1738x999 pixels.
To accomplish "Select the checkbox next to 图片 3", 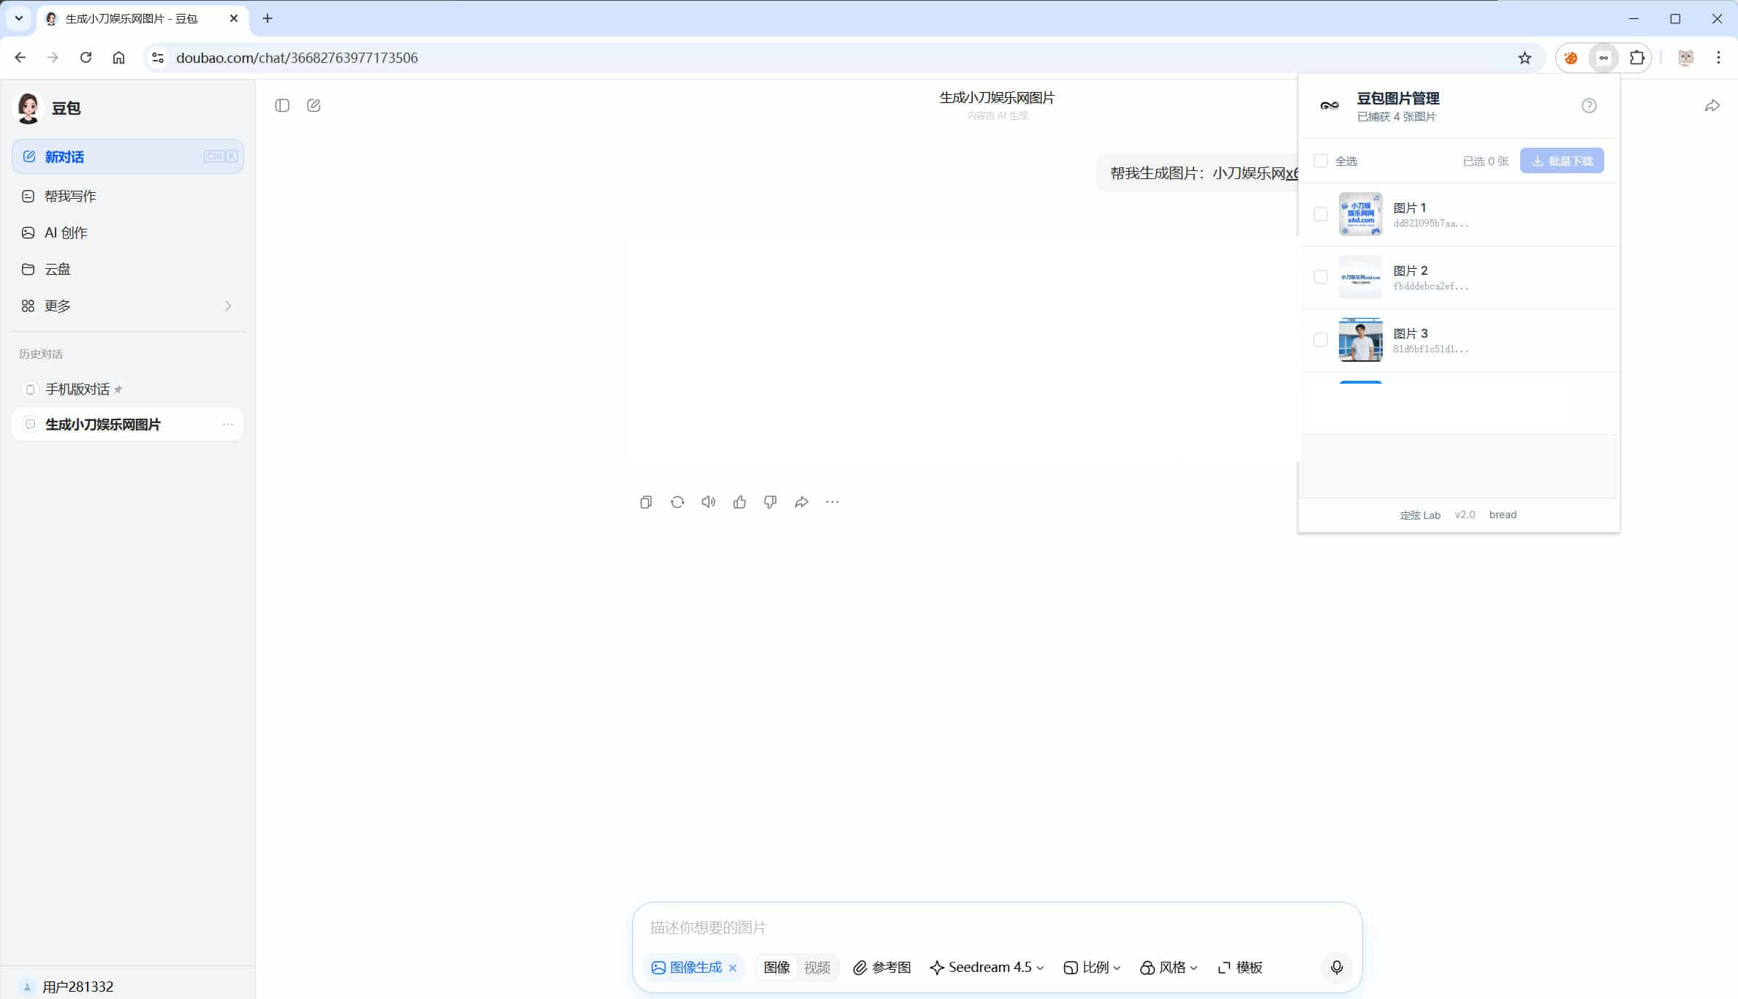I will coord(1321,339).
